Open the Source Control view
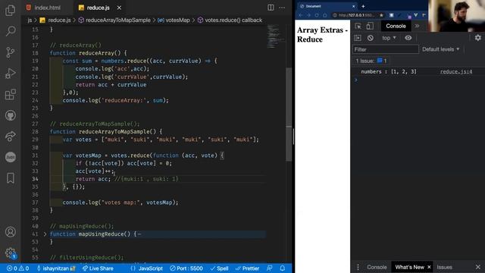This screenshot has height=273, width=485. (x=10, y=52)
